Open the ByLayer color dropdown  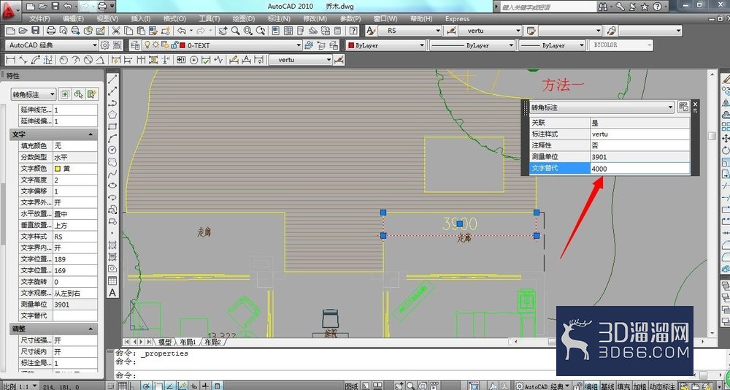coord(386,45)
